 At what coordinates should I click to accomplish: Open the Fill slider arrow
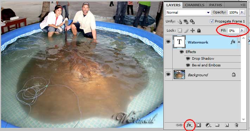coord(242,31)
